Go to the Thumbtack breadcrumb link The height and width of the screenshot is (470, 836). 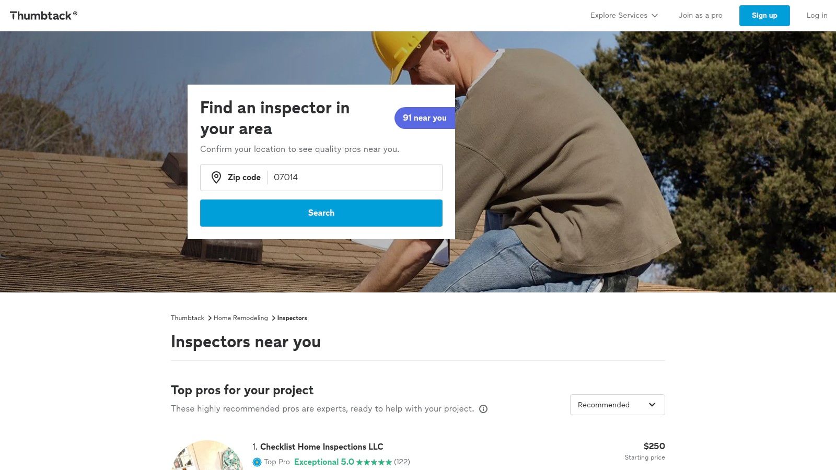pyautogui.click(x=188, y=318)
